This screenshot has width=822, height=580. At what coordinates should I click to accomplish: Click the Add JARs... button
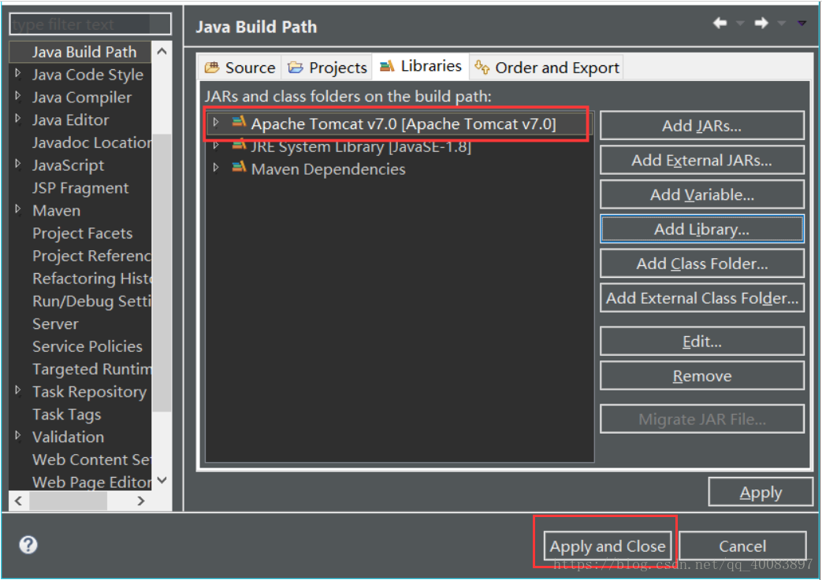click(702, 126)
